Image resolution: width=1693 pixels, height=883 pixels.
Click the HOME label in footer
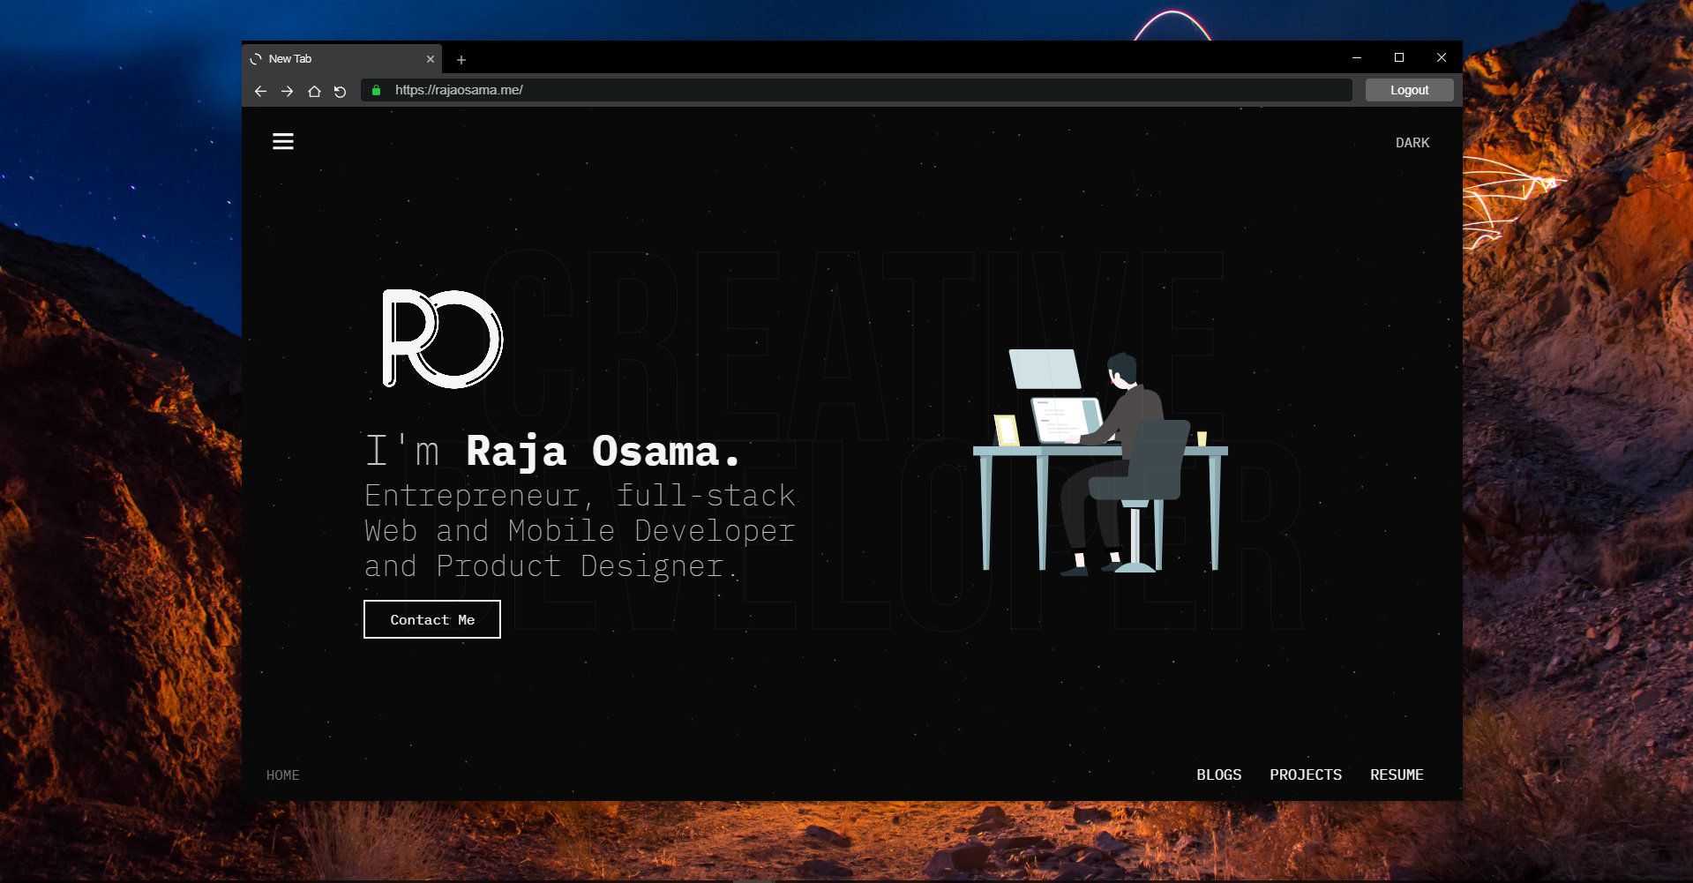pyautogui.click(x=283, y=775)
